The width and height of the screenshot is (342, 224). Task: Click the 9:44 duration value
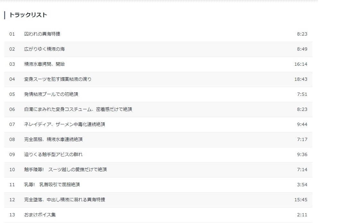coord(302,124)
